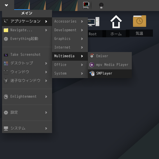Viewport: 159px width, 159px height.
Task: Open the 気温 folder desktop icon
Action: coord(140,21)
